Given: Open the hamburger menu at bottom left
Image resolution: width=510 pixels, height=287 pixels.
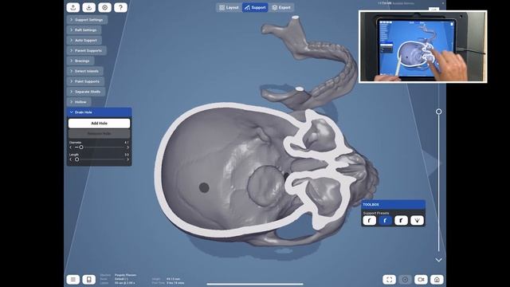Looking at the screenshot, I should pyautogui.click(x=73, y=280).
